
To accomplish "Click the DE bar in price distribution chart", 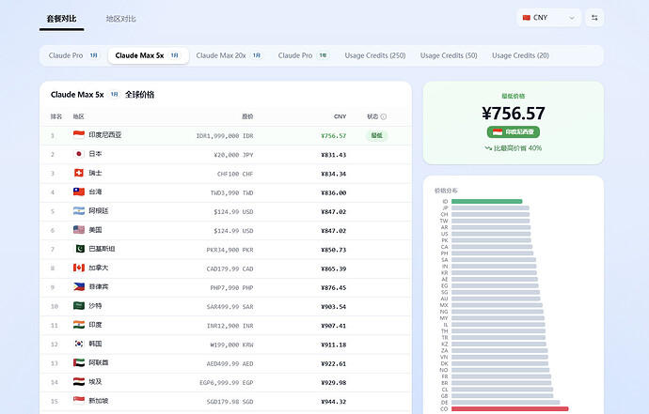I will pyautogui.click(x=505, y=402).
